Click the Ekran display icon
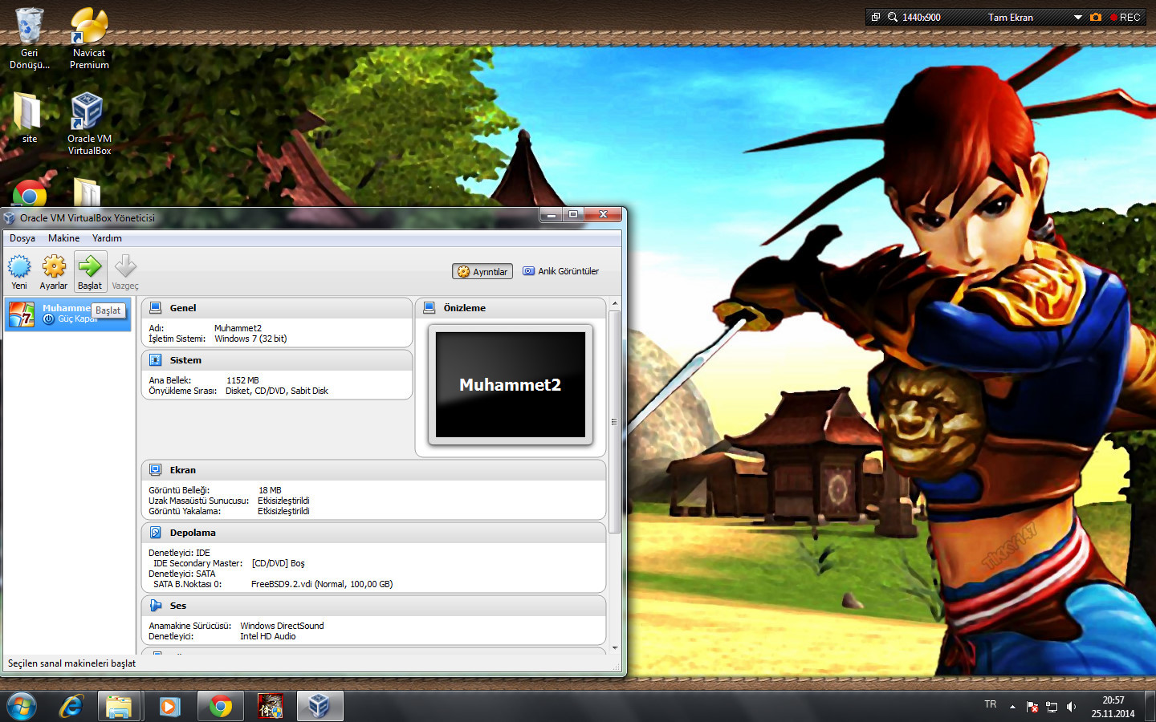1156x722 pixels. (156, 470)
